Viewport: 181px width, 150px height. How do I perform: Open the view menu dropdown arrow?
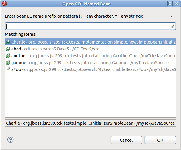[x=171, y=16]
